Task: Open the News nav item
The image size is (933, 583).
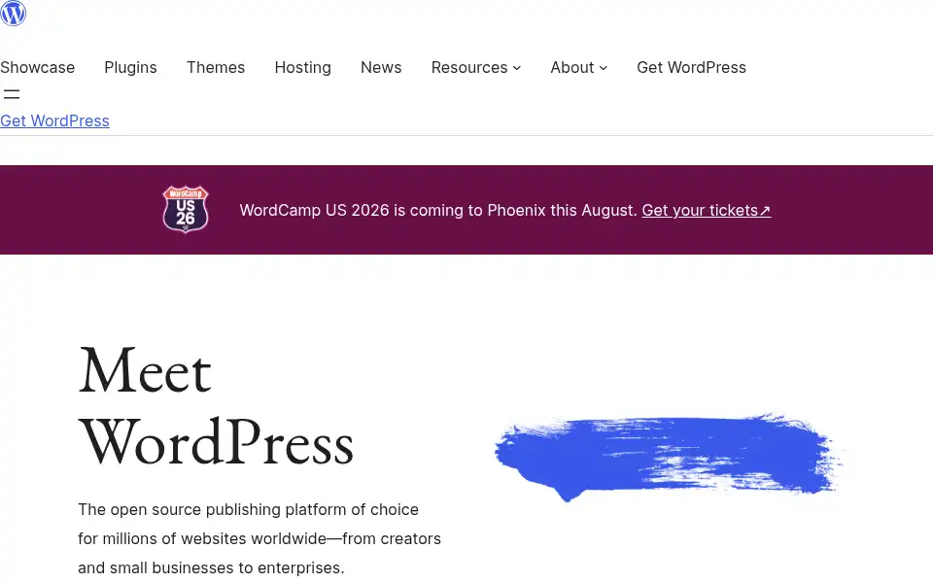Action: [381, 67]
